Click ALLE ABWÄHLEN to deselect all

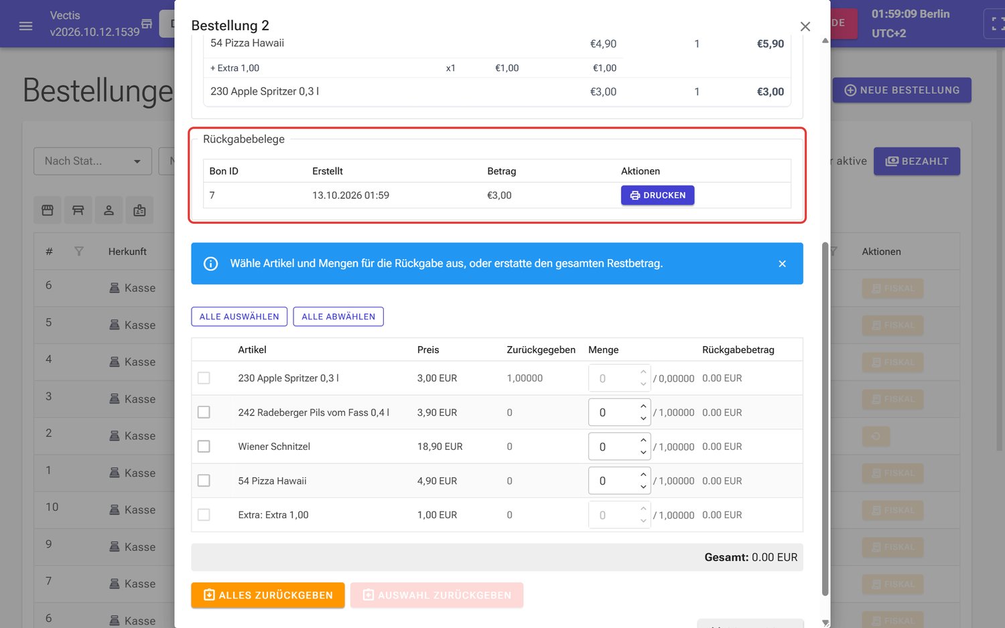point(338,317)
